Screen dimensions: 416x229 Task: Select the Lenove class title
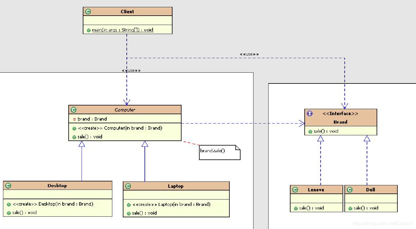click(x=316, y=190)
